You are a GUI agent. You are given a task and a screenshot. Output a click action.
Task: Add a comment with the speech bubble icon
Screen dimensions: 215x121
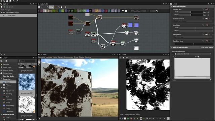coord(123,11)
